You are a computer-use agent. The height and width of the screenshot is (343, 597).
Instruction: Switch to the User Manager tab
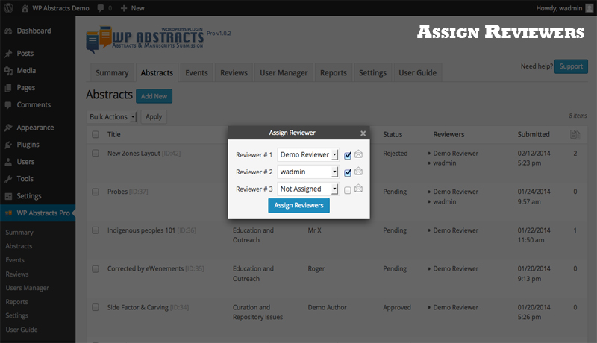pos(284,72)
